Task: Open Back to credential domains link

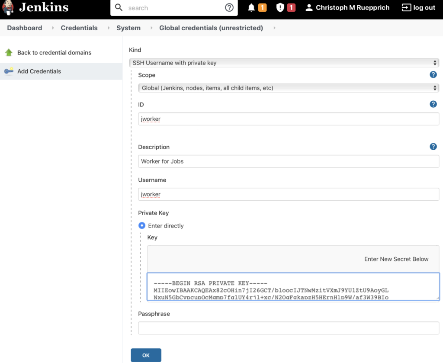Action: (54, 52)
